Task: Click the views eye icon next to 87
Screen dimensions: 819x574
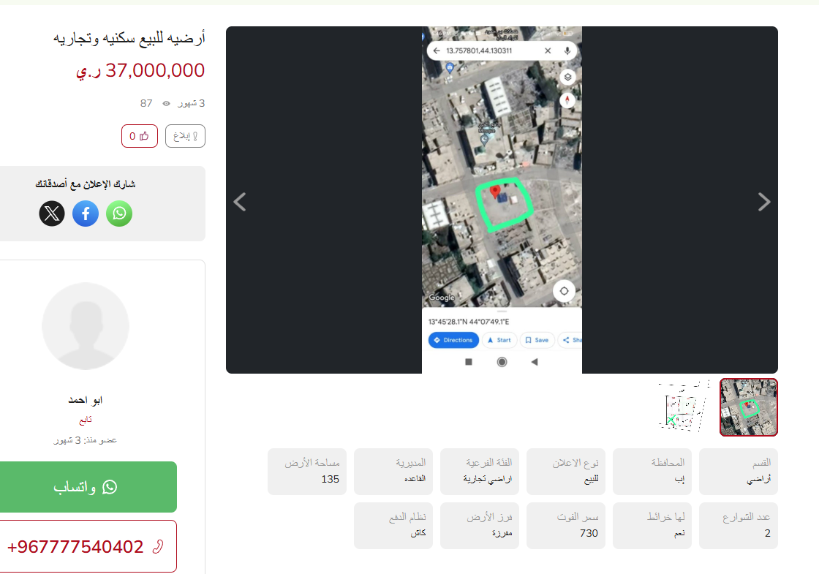Action: [166, 103]
